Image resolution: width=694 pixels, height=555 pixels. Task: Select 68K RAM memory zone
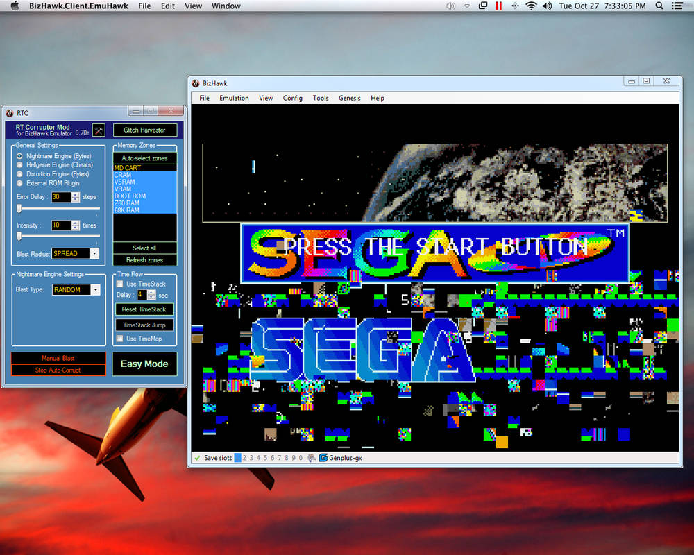point(145,210)
